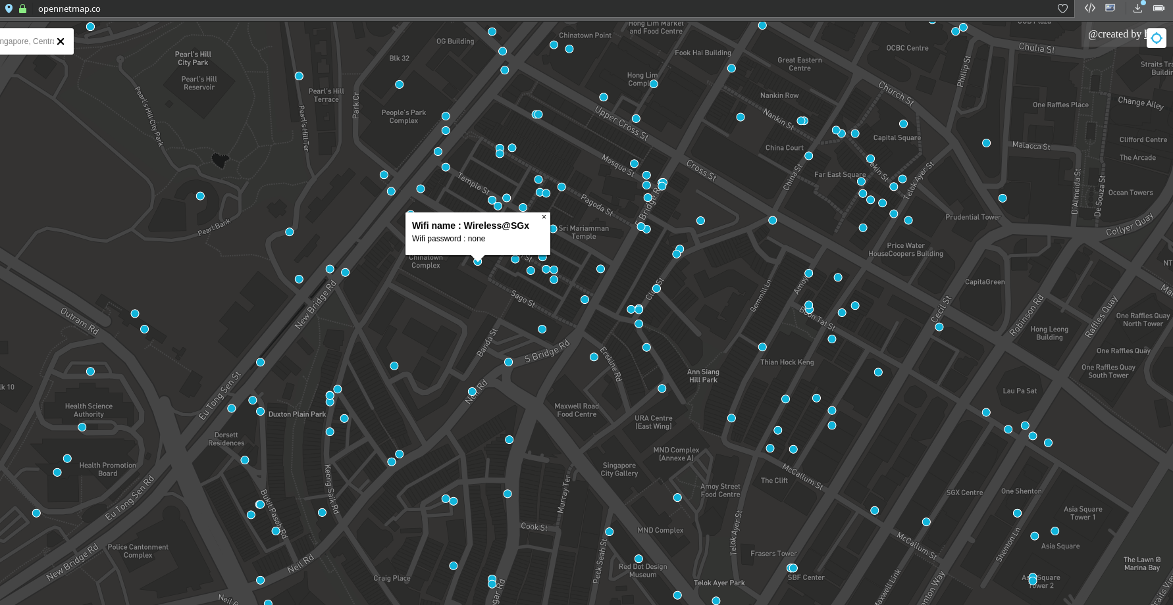This screenshot has width=1173, height=605.
Task: Click the marker near Lau Pa Sat
Action: [x=986, y=412]
